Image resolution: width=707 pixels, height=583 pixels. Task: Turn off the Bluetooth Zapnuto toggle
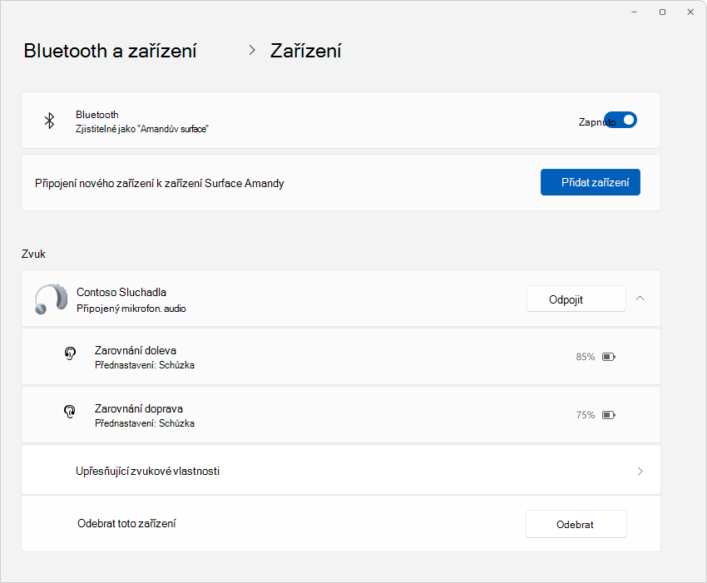(x=620, y=121)
